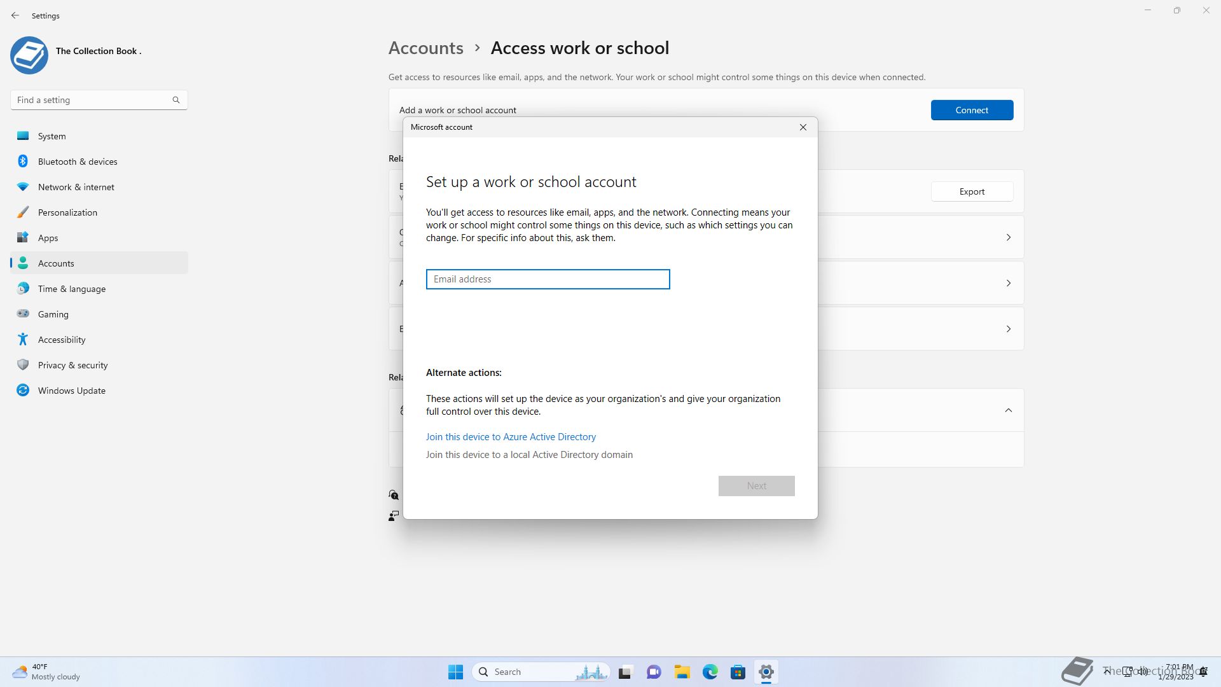
Task: Click the Set up a work or school account heading
Action: [531, 182]
